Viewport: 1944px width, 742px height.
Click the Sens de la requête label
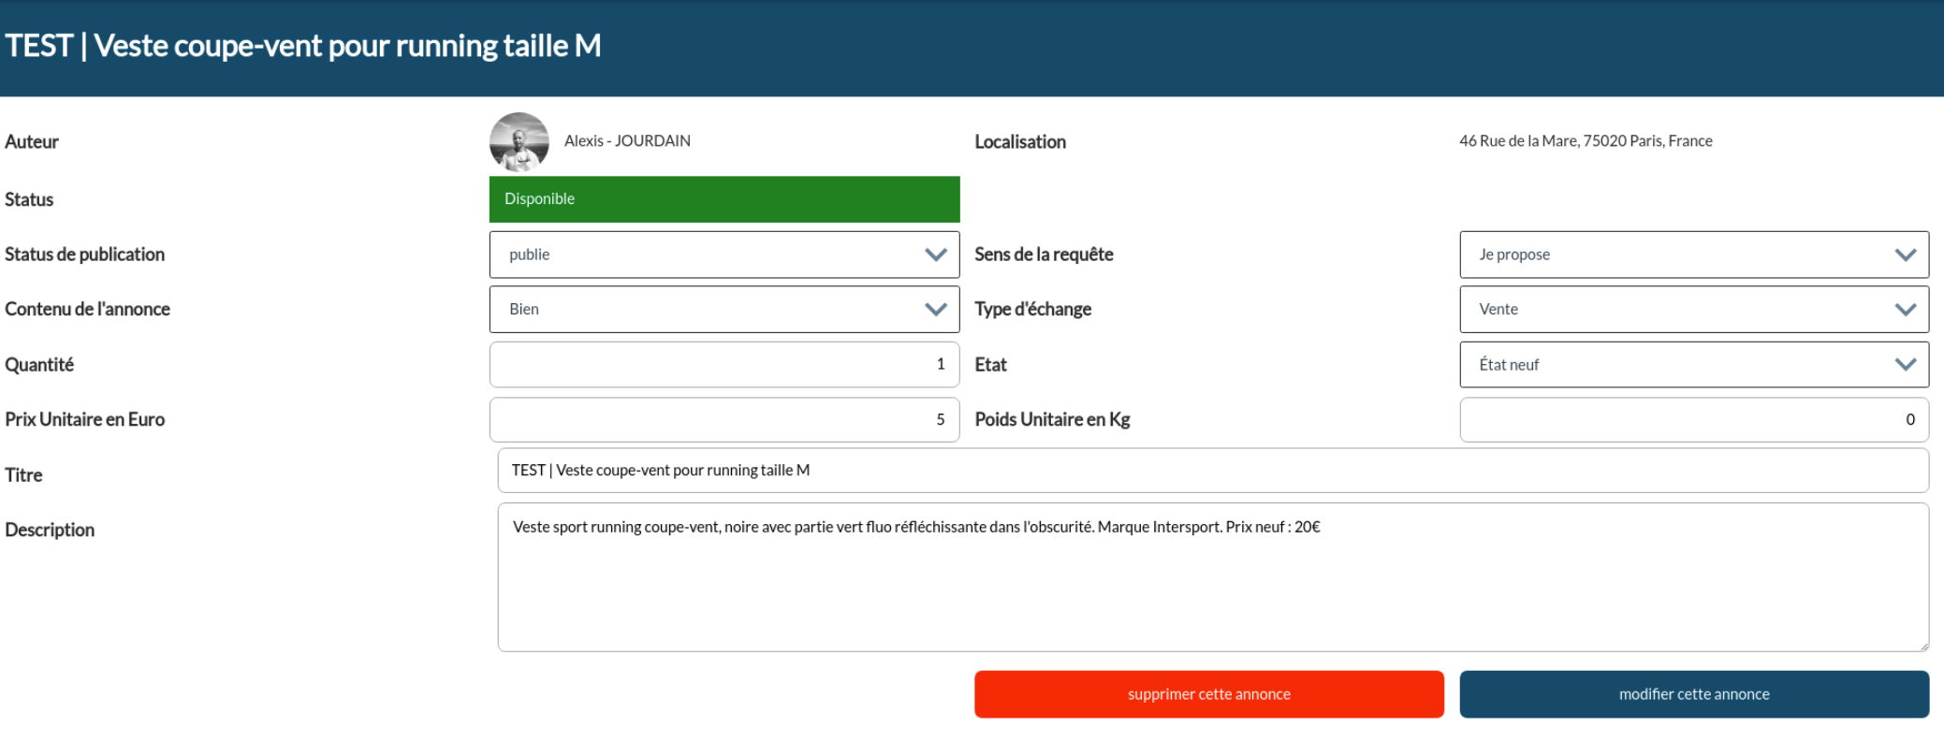(x=1044, y=255)
